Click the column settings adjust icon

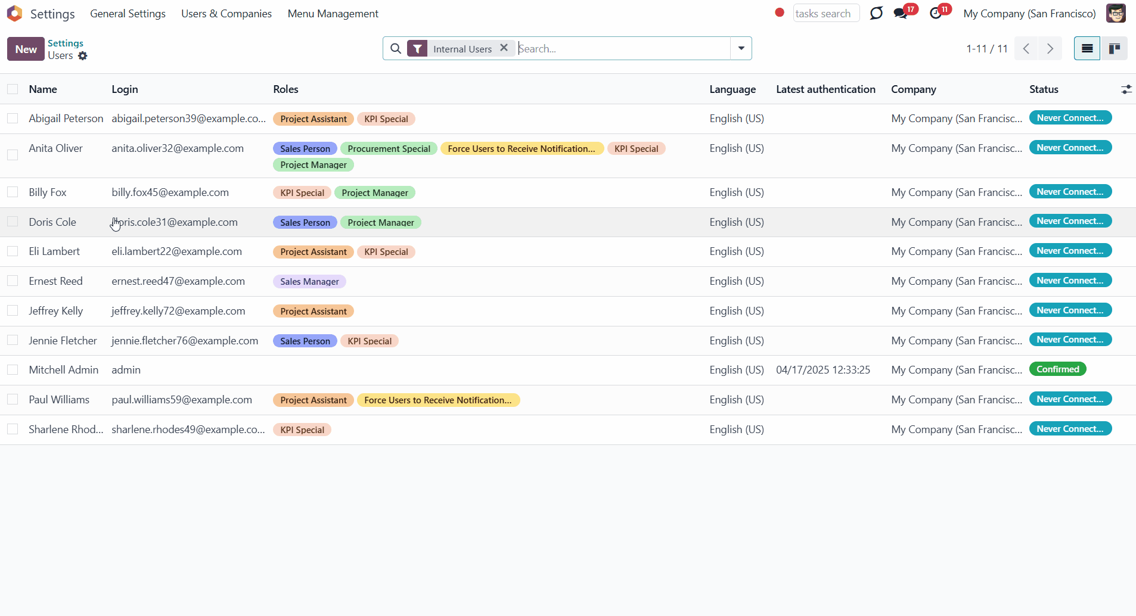click(1126, 89)
